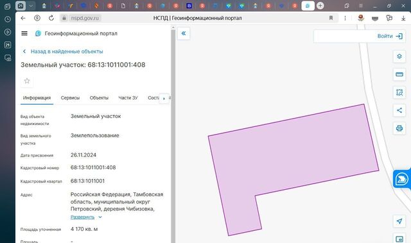Print the map using printer icon

(x=399, y=128)
